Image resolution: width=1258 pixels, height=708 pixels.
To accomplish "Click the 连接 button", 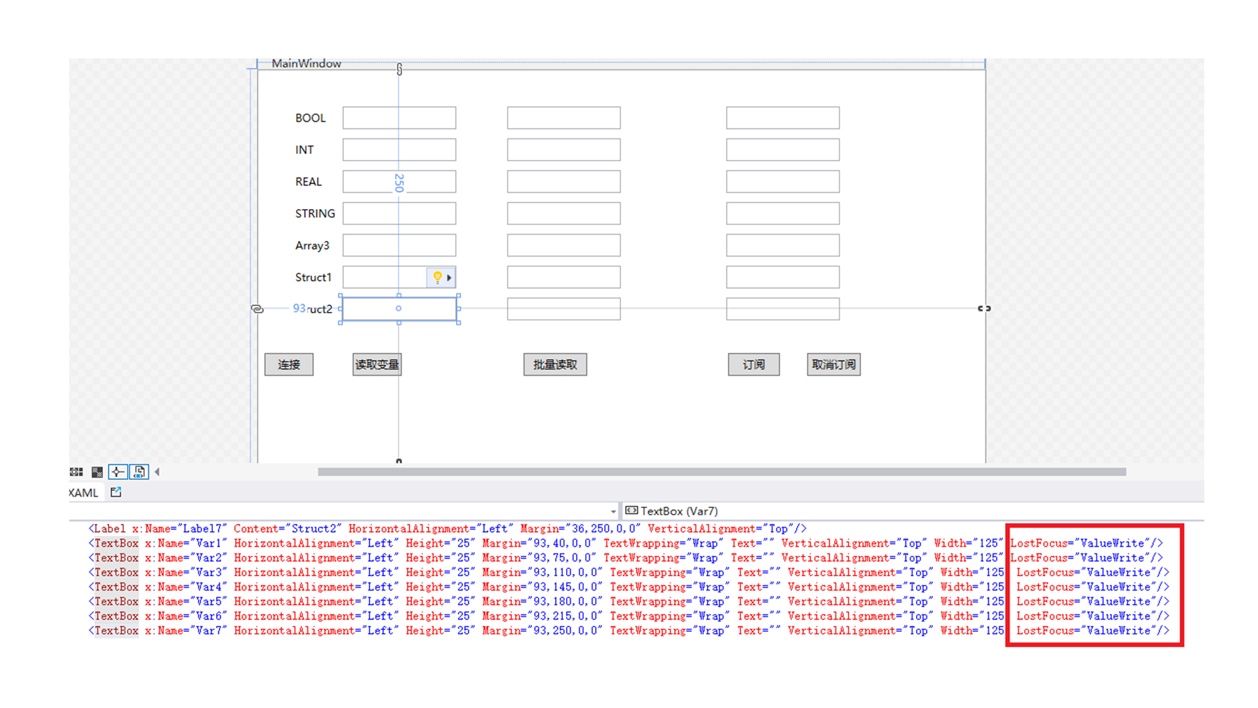I will 289,364.
